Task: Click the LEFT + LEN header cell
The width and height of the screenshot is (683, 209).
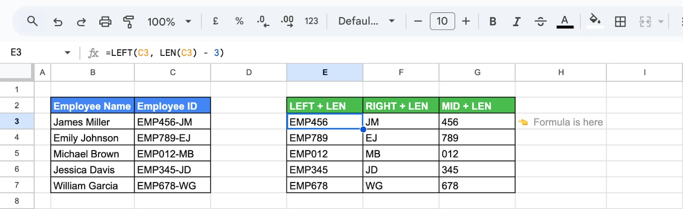Action: pyautogui.click(x=325, y=106)
